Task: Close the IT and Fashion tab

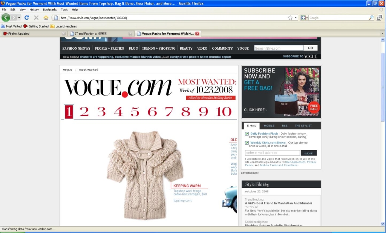Action: point(130,34)
